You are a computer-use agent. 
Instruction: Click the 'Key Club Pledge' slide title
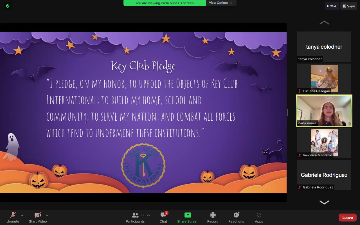click(x=143, y=66)
